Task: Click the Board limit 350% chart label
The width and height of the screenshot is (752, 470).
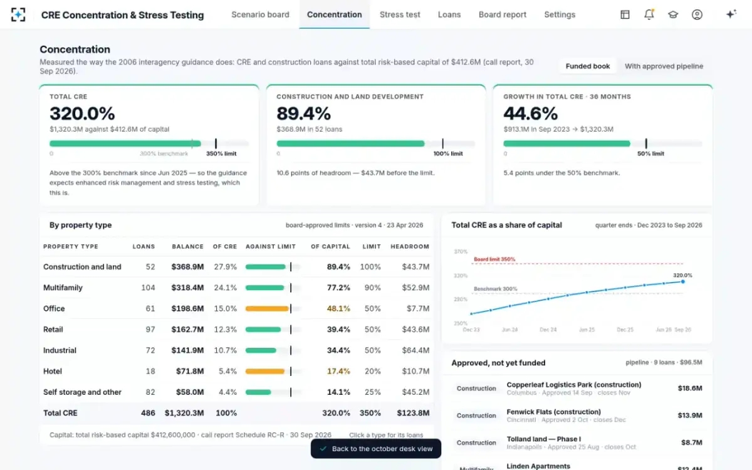Action: 494,259
